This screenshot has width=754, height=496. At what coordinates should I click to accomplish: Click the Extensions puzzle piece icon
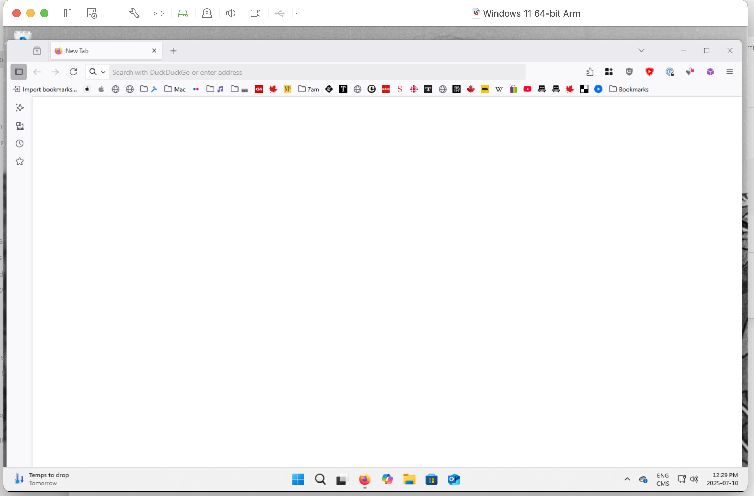[x=590, y=72]
